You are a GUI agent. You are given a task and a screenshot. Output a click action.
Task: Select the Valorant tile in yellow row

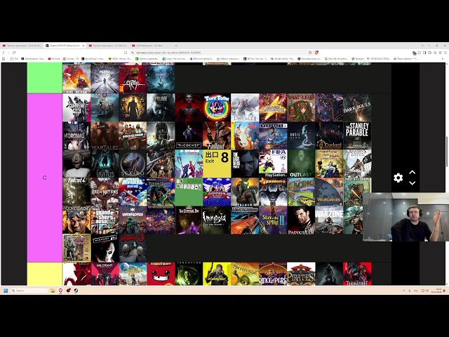(105, 274)
